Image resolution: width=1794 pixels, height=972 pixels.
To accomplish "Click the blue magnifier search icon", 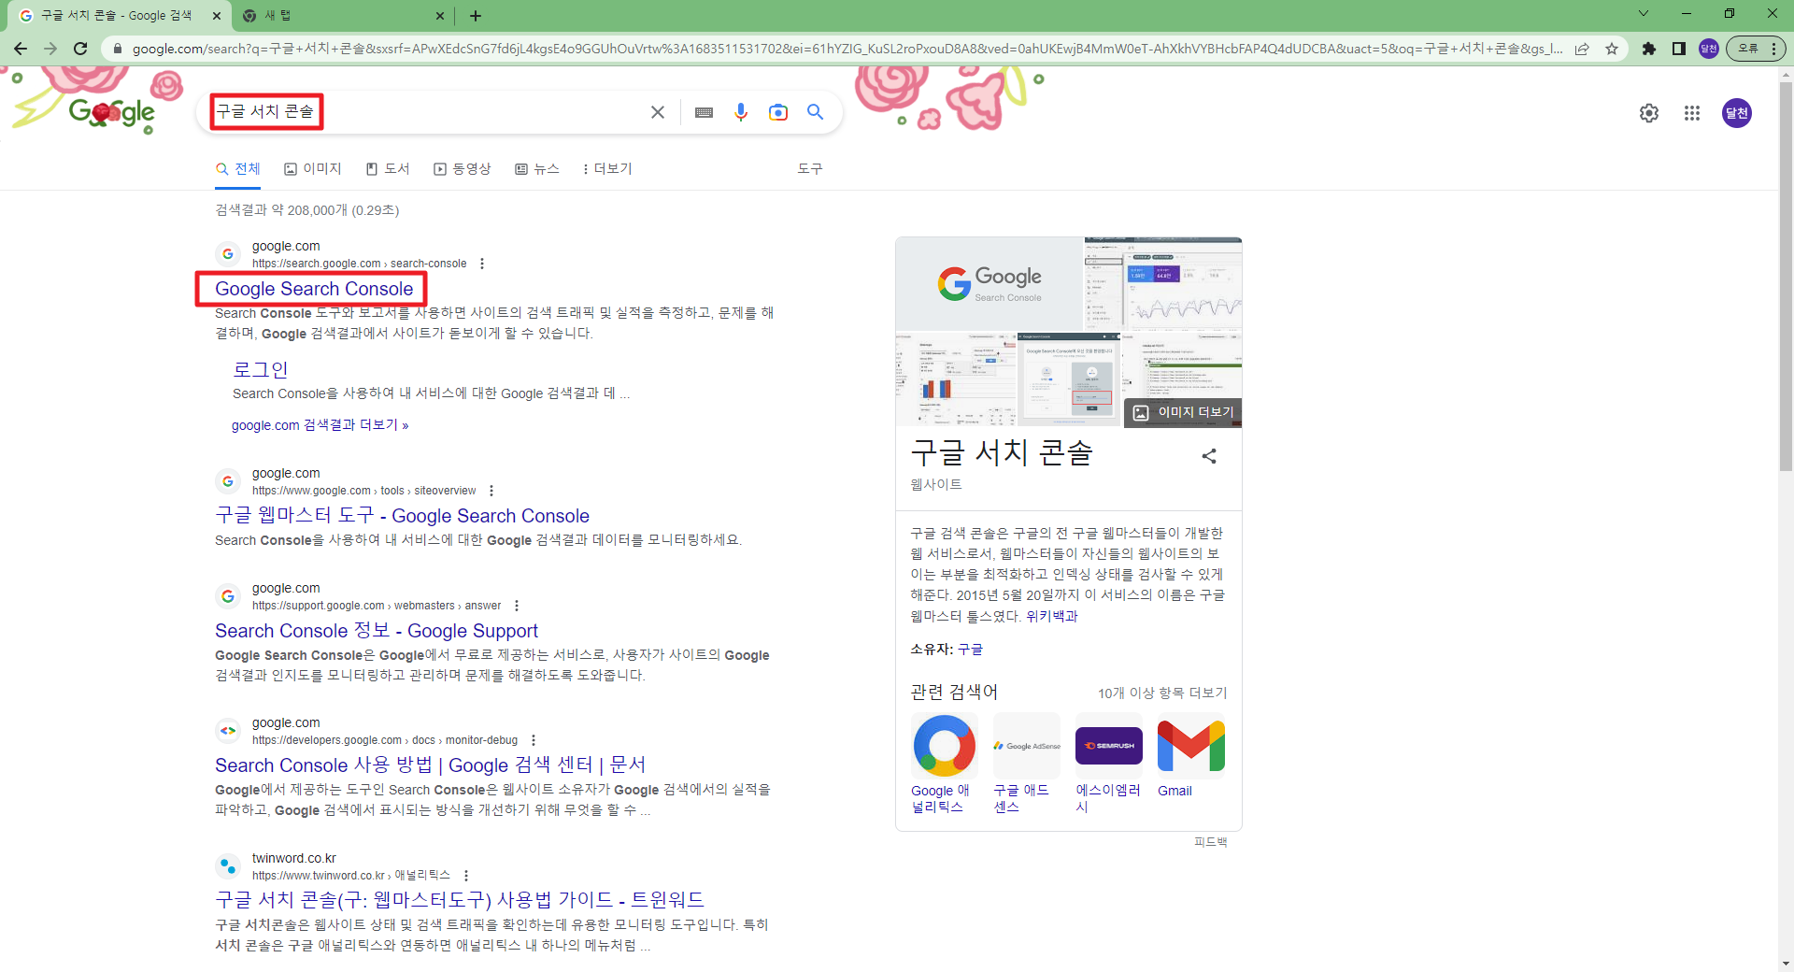I will pos(815,112).
